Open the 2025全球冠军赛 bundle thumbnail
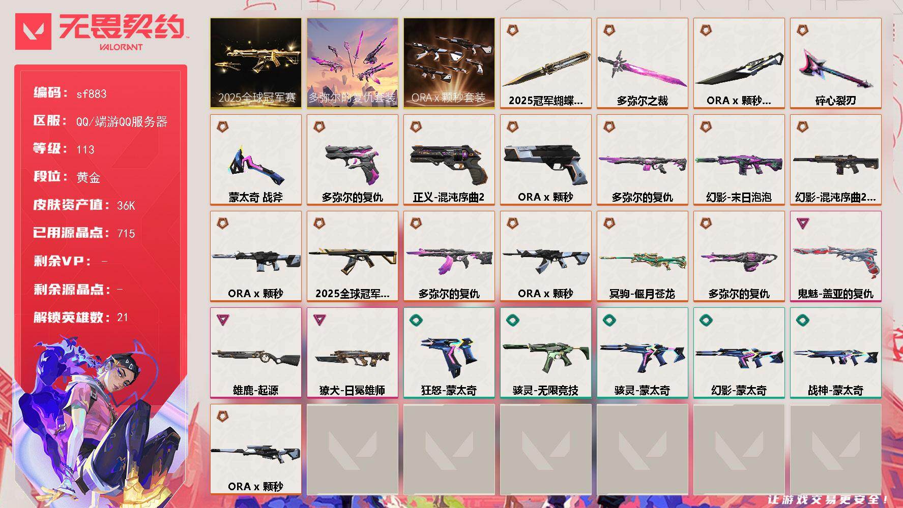 point(256,63)
